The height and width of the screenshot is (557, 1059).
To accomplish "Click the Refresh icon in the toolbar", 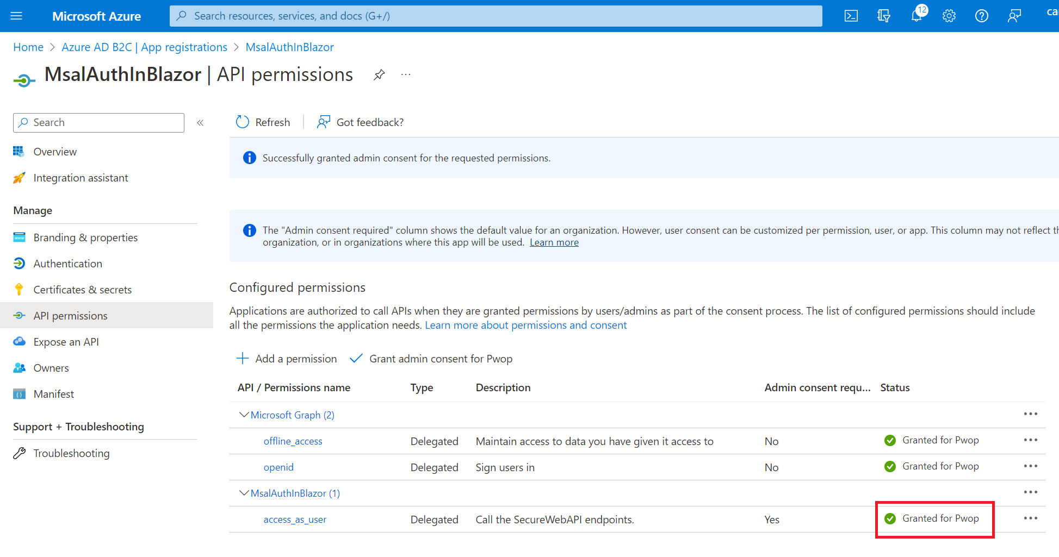I will click(x=243, y=122).
